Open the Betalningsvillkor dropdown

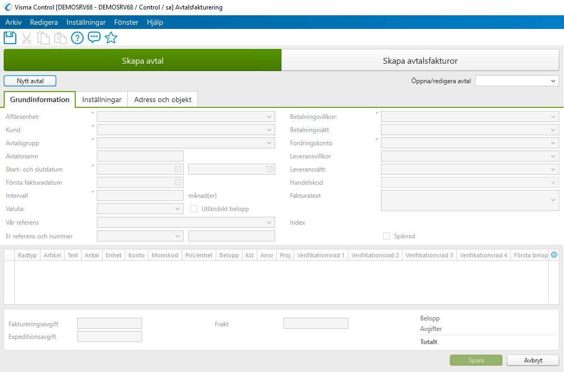click(x=552, y=116)
